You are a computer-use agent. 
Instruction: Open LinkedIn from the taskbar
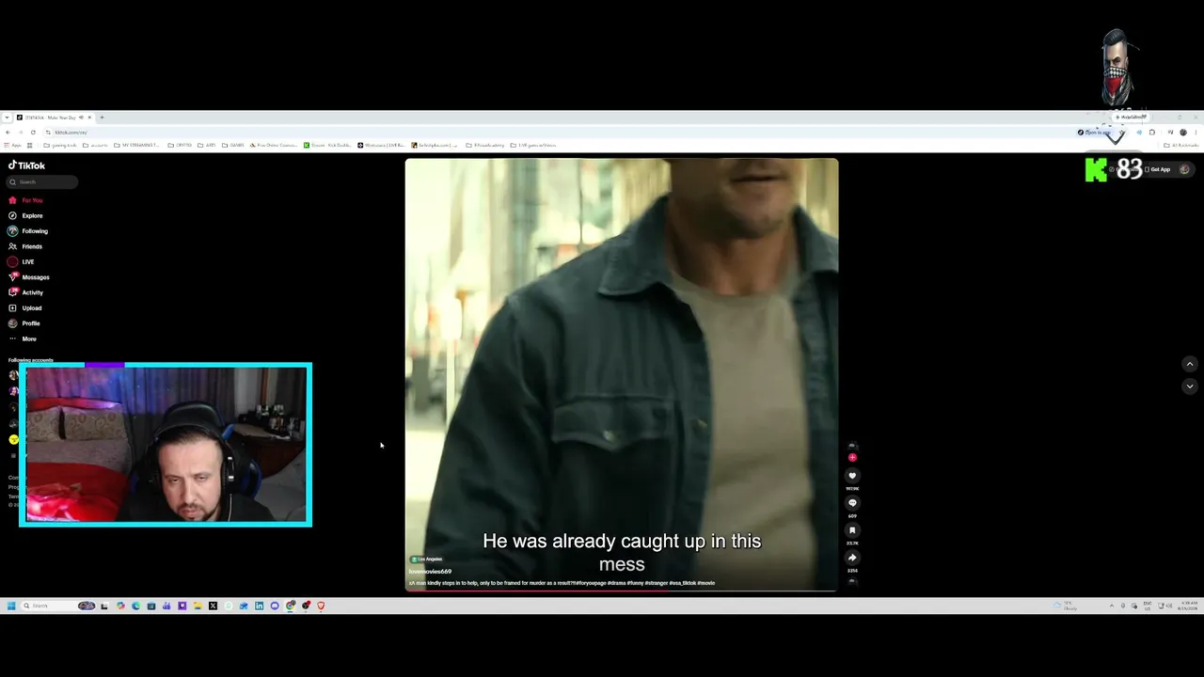(x=259, y=606)
